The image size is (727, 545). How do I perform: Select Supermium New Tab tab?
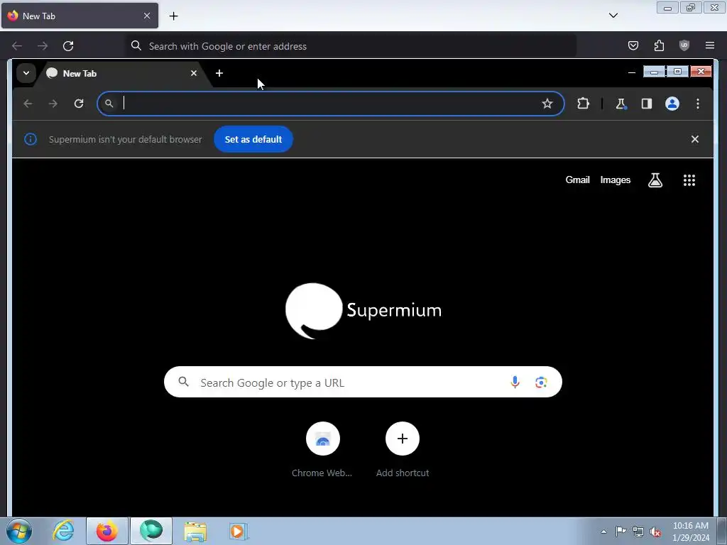point(123,73)
